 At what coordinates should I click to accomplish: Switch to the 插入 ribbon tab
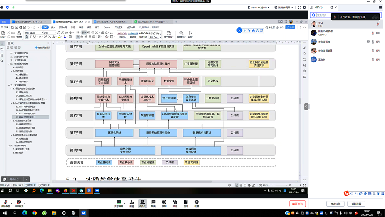[53, 27]
